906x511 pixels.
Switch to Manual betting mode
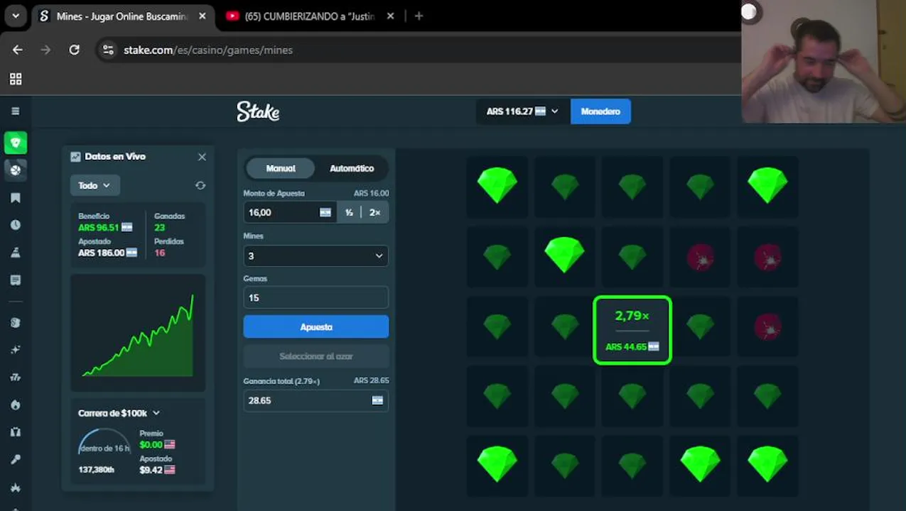click(281, 168)
